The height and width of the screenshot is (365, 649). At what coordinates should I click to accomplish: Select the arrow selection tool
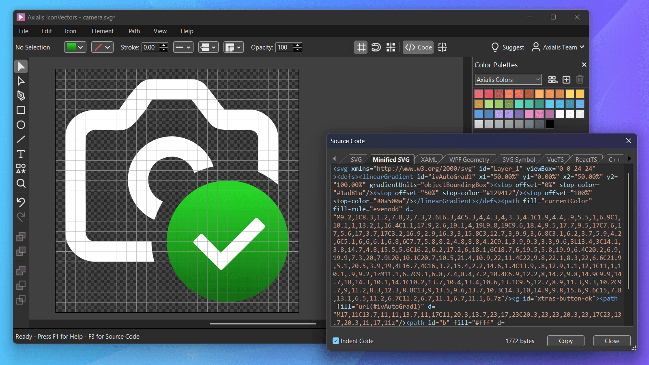click(x=21, y=67)
